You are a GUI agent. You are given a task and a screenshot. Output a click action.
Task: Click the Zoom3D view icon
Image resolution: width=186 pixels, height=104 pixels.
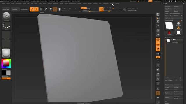pyautogui.click(x=158, y=75)
